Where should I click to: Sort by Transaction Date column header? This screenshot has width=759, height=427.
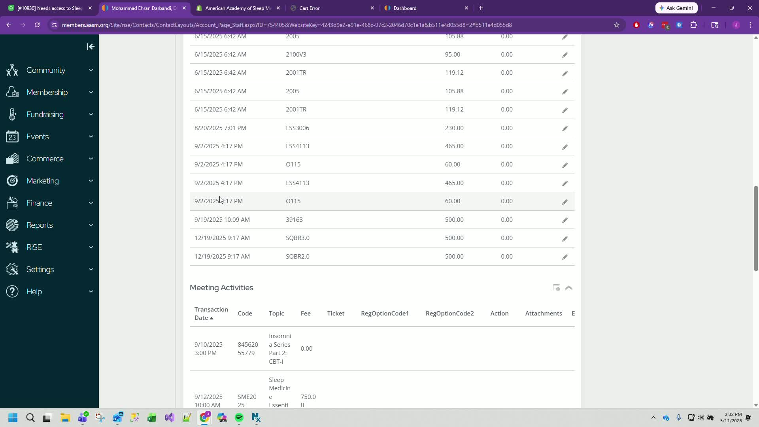click(211, 314)
